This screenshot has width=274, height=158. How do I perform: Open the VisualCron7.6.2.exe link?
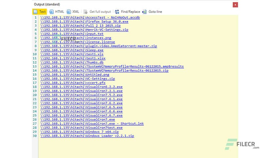pyautogui.click(x=82, y=103)
